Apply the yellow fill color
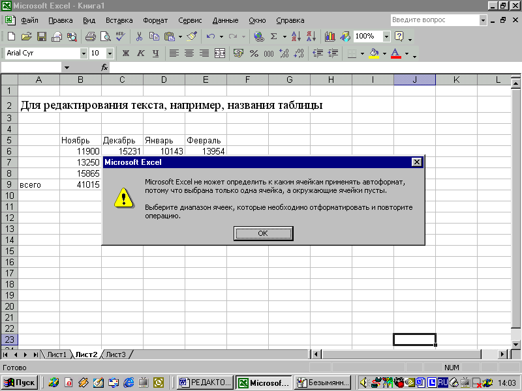 [374, 53]
